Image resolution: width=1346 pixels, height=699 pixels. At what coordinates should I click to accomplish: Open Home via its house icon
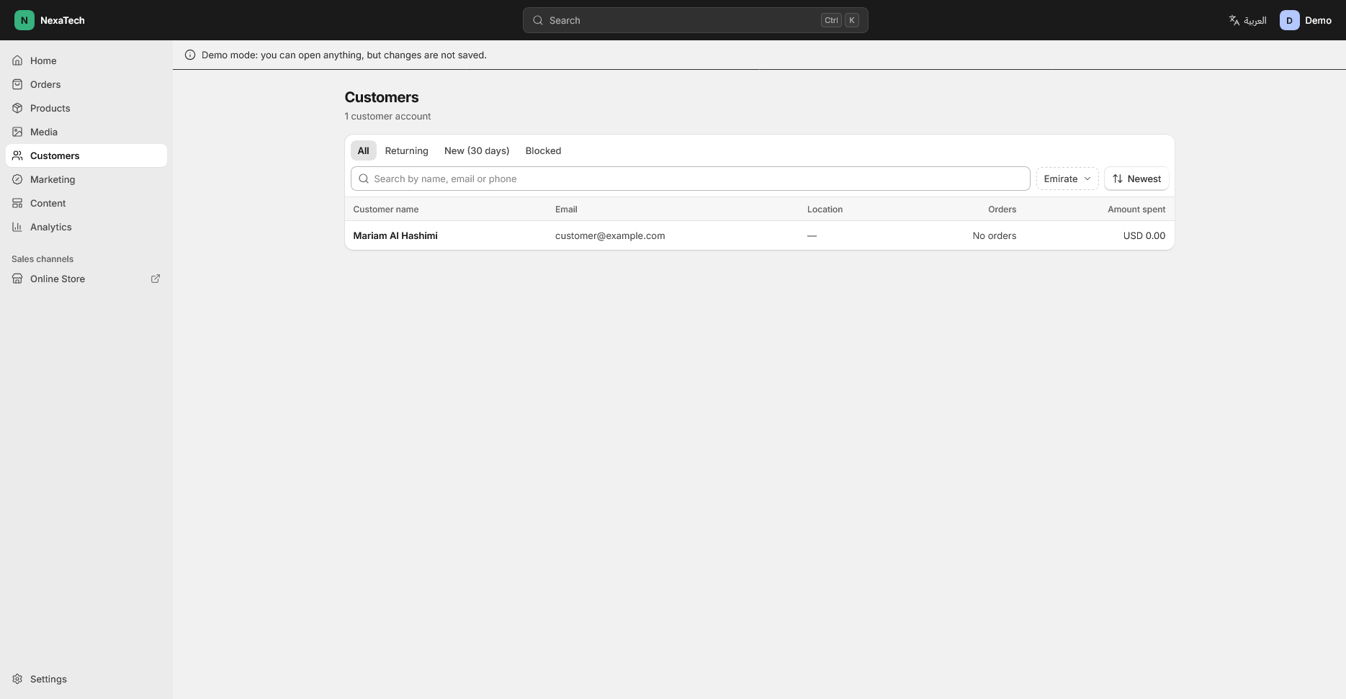17,60
